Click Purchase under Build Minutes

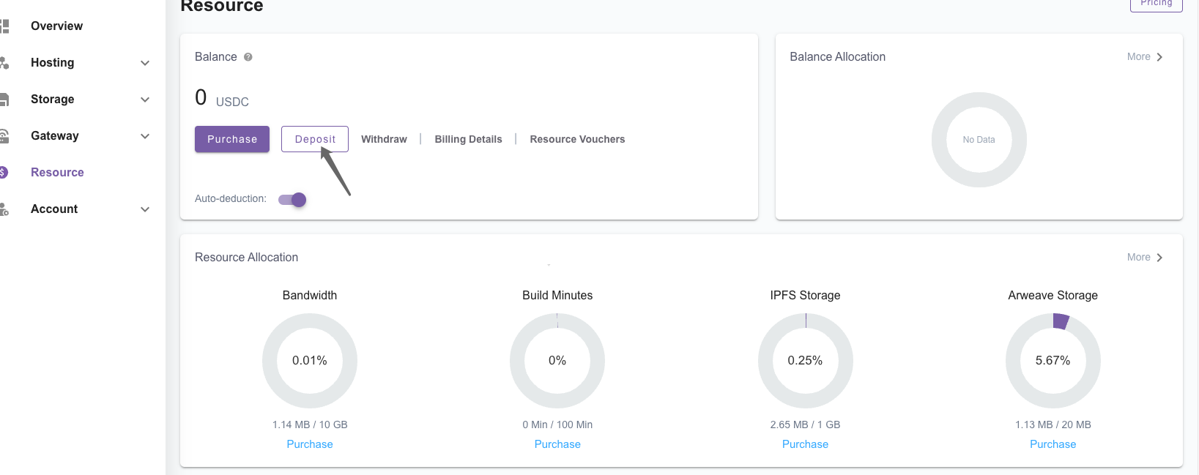pos(557,444)
